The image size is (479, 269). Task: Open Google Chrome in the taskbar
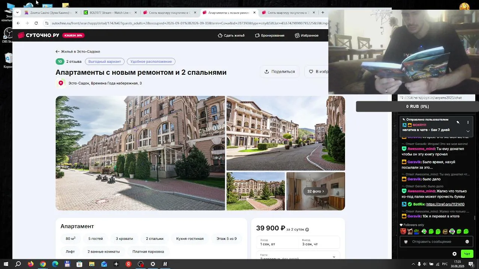[x=43, y=264]
